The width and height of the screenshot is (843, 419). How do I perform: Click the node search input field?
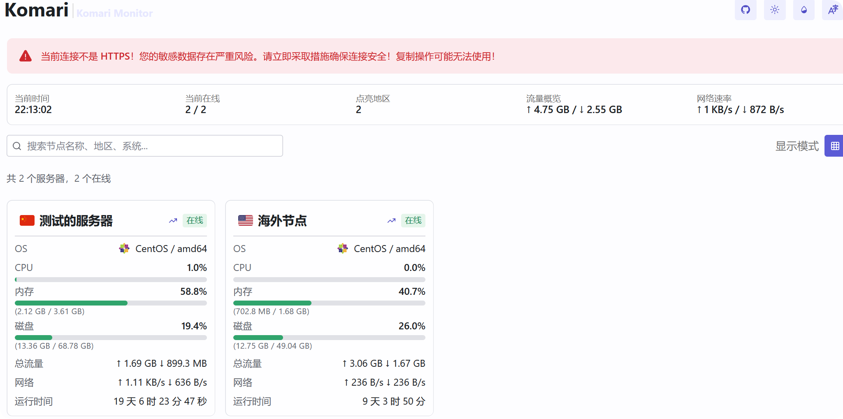click(144, 146)
